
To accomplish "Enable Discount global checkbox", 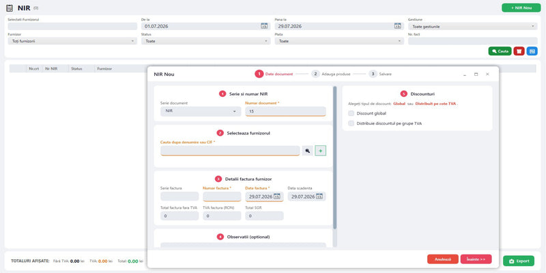I will [x=351, y=113].
